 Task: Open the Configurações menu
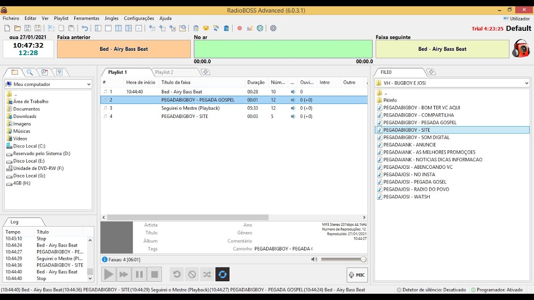139,18
